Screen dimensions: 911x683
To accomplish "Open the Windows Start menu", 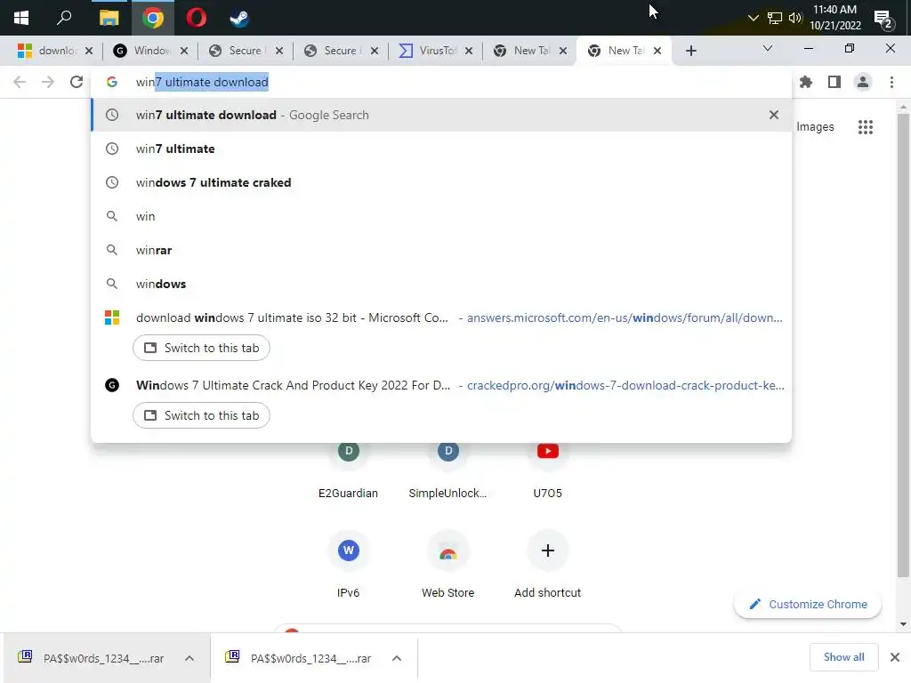I will pos(21,18).
